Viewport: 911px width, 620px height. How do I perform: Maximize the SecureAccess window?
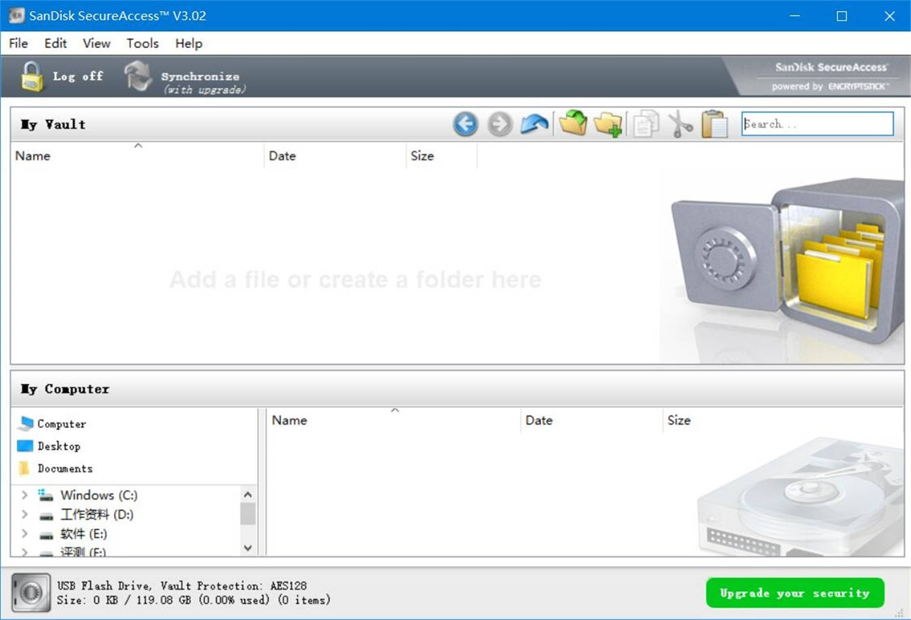[x=841, y=15]
